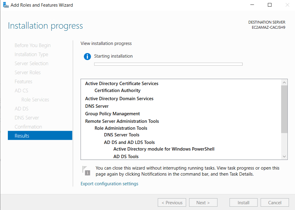Viewport: 295px width, 210px height.
Task: Click 'Starting installation' status text
Action: coord(113,56)
